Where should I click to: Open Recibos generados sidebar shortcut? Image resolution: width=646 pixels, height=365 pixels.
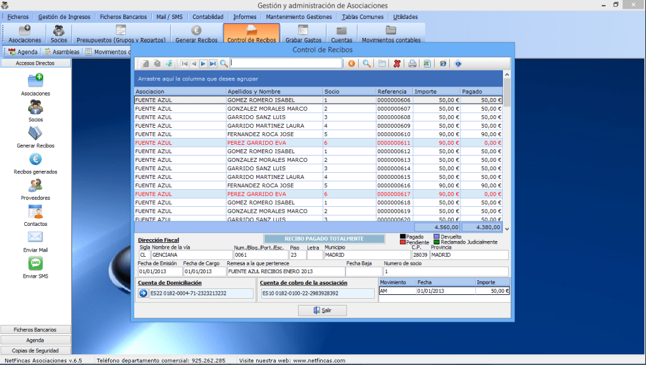coord(35,163)
